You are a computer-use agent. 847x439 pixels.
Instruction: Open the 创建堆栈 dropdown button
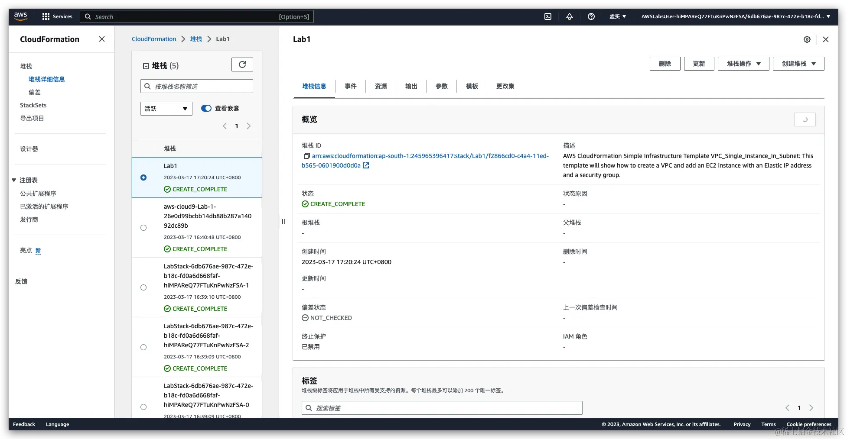click(798, 64)
